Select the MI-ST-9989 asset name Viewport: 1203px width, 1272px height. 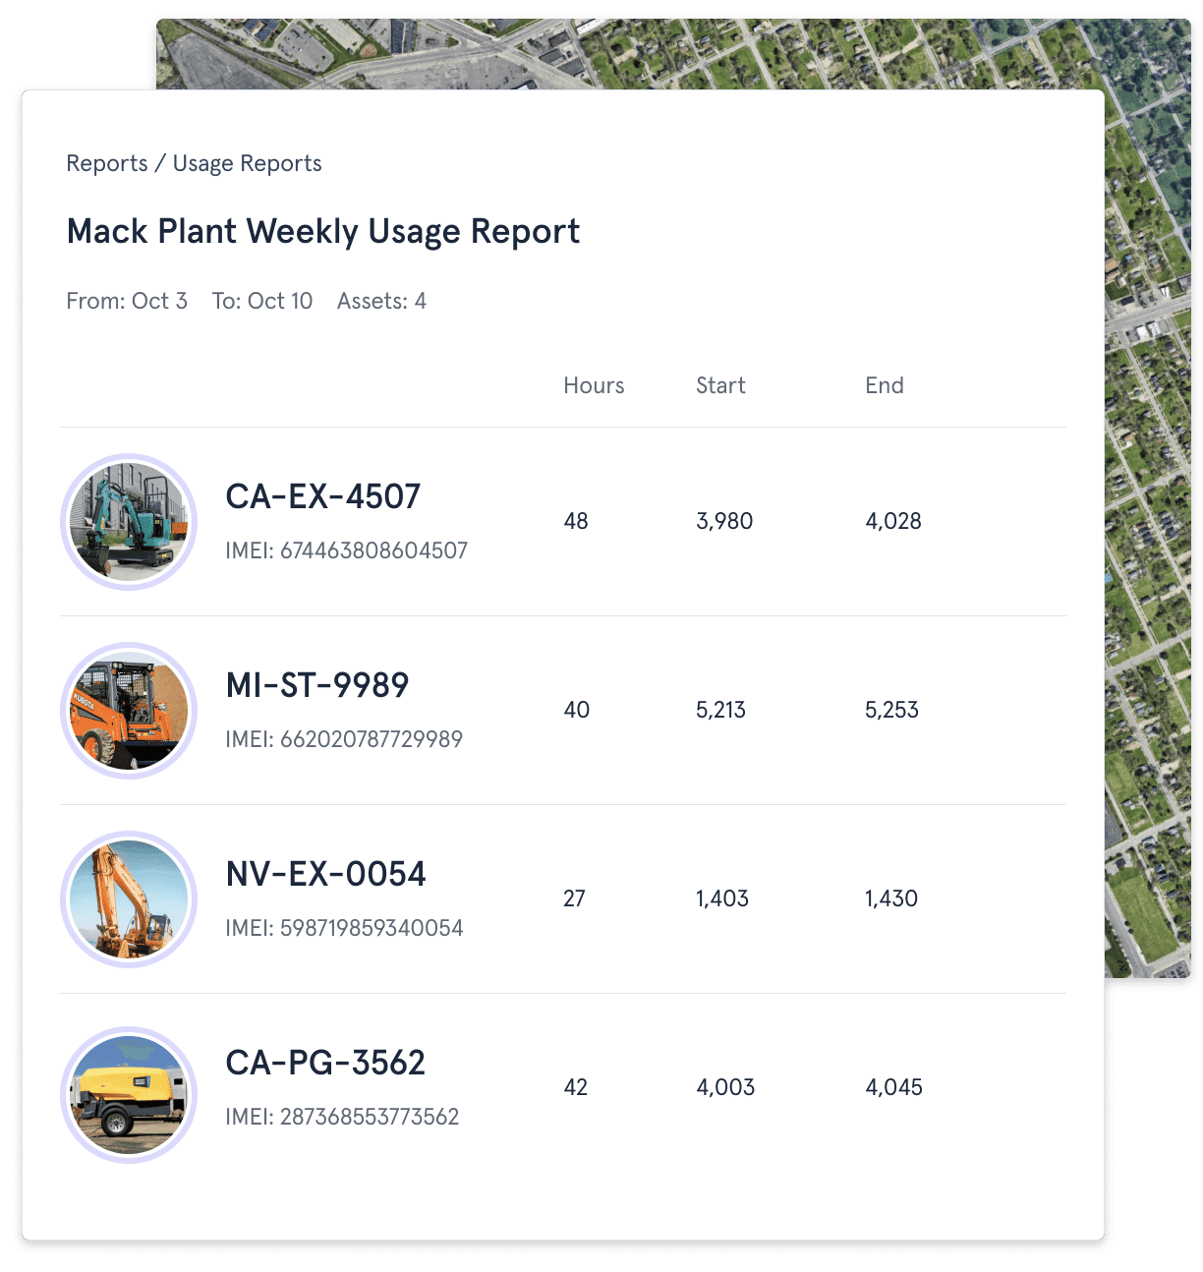(x=316, y=685)
